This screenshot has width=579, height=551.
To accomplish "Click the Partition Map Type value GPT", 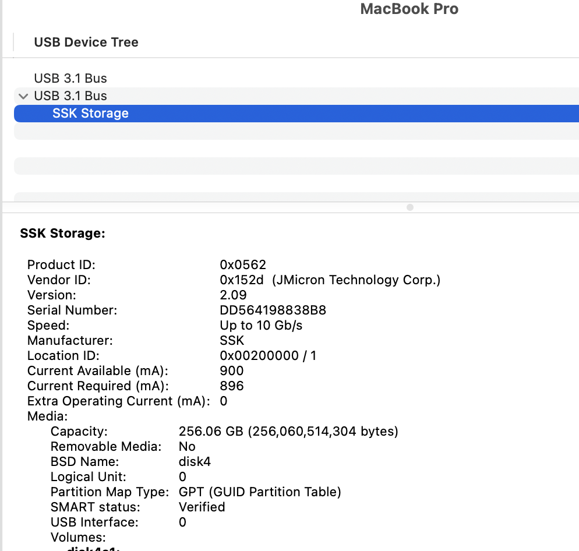I will click(x=260, y=492).
